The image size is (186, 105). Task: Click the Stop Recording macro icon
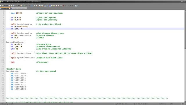click(66, 6)
